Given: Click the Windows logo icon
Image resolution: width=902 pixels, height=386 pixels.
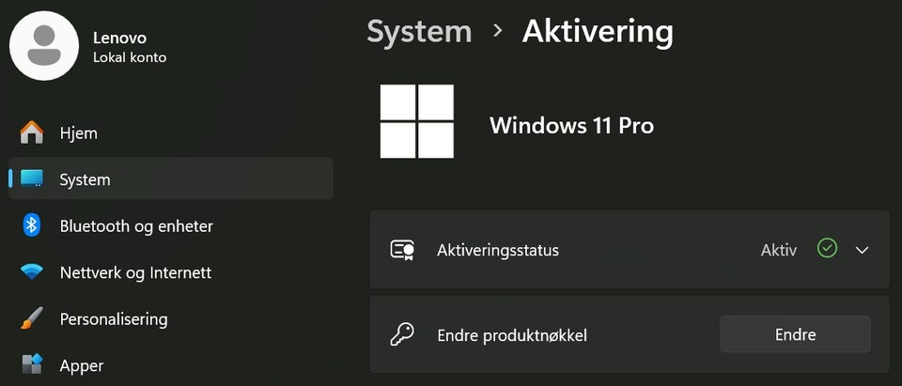Looking at the screenshot, I should (417, 121).
